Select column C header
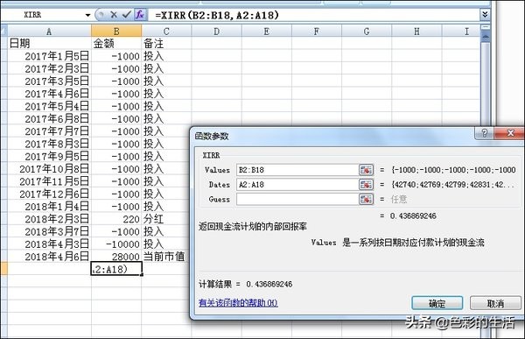 coord(166,32)
